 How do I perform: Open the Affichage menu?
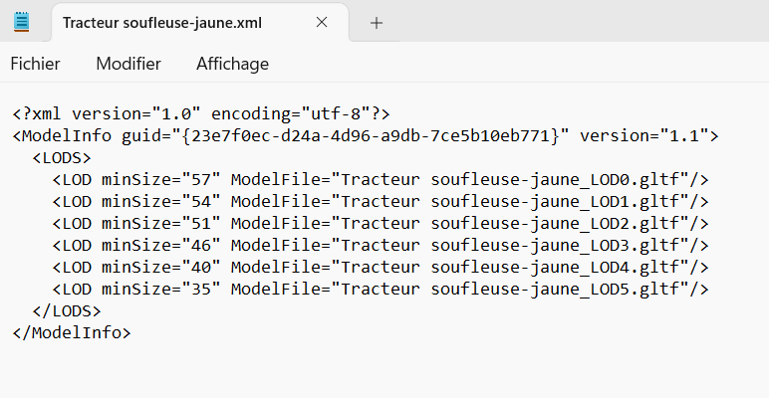click(232, 64)
